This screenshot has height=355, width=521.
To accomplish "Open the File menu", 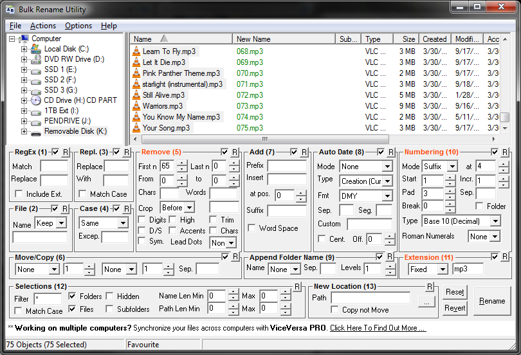I will pos(15,26).
